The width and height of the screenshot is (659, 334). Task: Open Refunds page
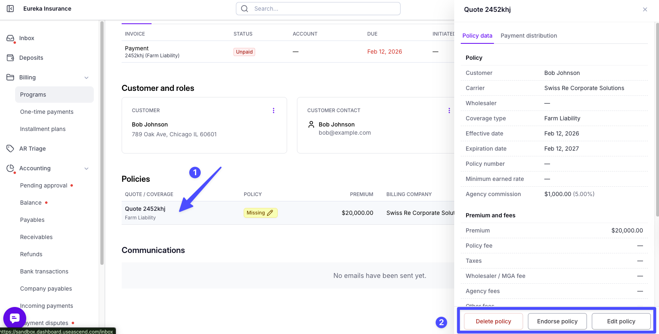click(x=31, y=254)
